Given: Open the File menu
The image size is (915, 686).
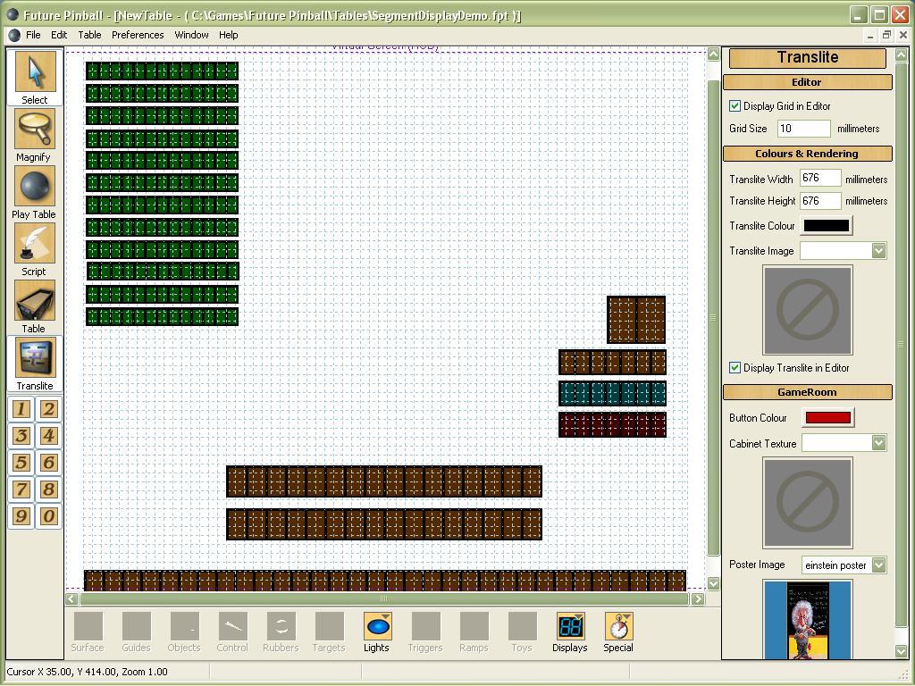Looking at the screenshot, I should click(x=33, y=35).
